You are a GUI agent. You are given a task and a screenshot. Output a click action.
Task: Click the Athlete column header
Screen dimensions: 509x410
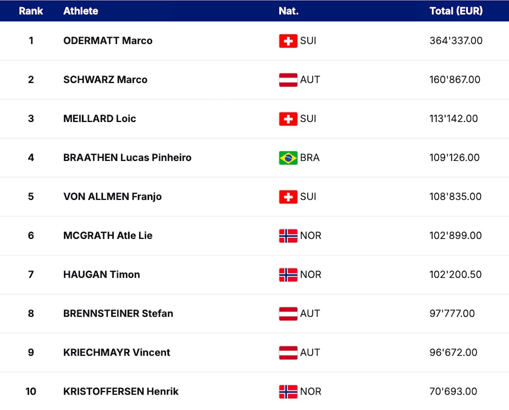[80, 11]
